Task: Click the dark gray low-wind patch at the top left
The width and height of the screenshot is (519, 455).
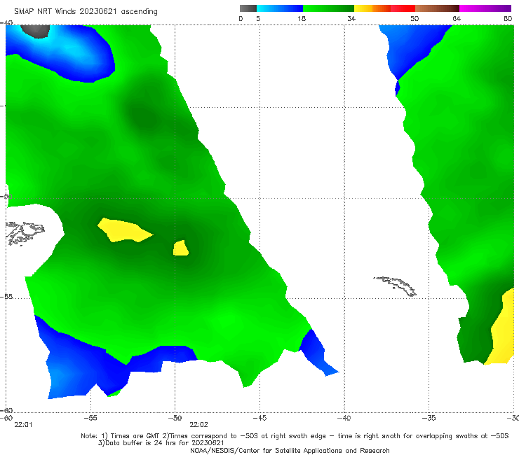Action: click(36, 31)
